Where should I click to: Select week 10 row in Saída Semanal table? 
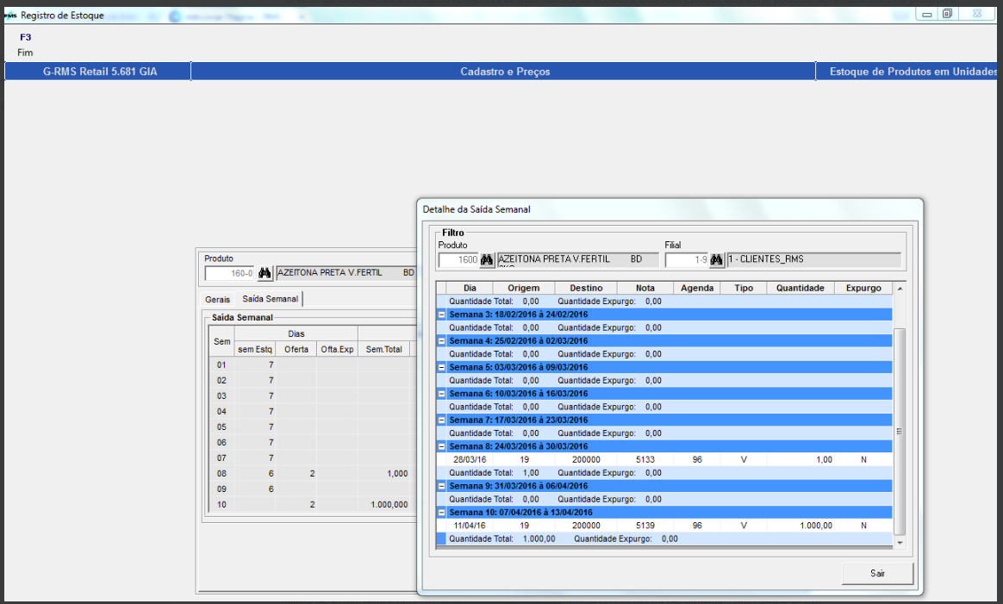313,505
